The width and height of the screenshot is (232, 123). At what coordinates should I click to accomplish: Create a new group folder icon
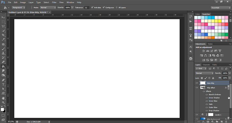coord(217,122)
